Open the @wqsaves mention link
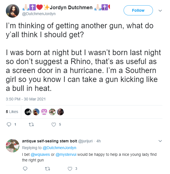Image resolution: width=170 pixels, height=174 pixels. pyautogui.click(x=40, y=154)
